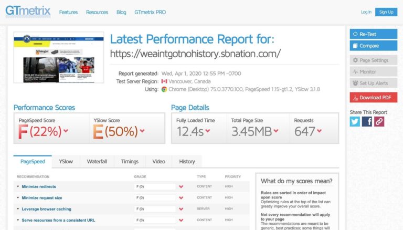Click the Minimize redirects grade bar
403x230 pixels.
pos(155,186)
